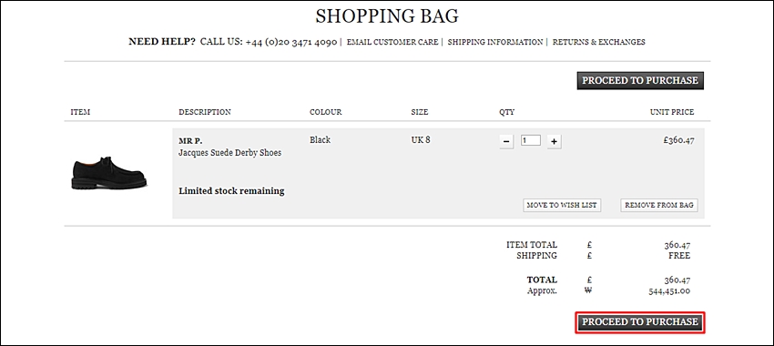
Task: Click the UK 8 size value
Action: click(x=421, y=140)
